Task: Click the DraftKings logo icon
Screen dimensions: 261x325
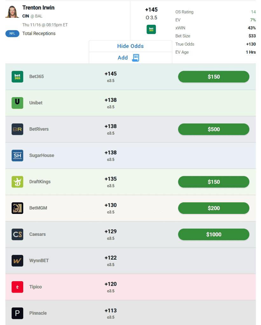Action: click(x=17, y=182)
